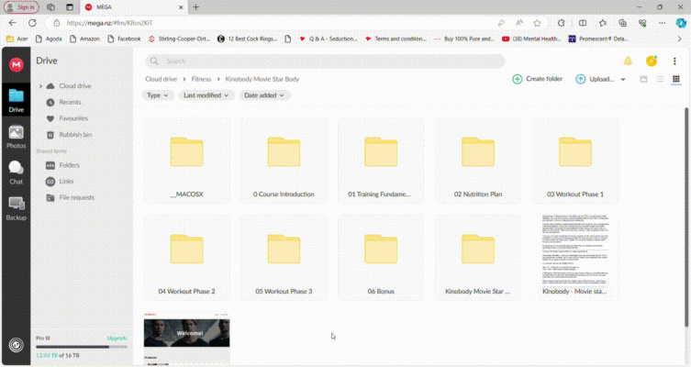Click the Search input field
This screenshot has height=367, width=691.
(x=330, y=61)
